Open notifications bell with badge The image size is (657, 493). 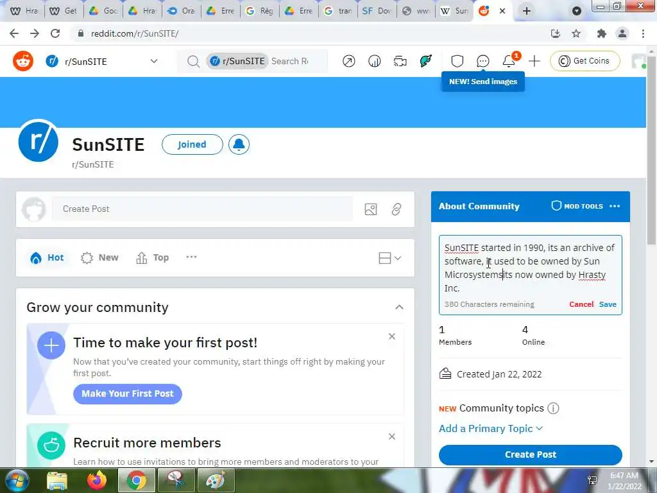(509, 61)
